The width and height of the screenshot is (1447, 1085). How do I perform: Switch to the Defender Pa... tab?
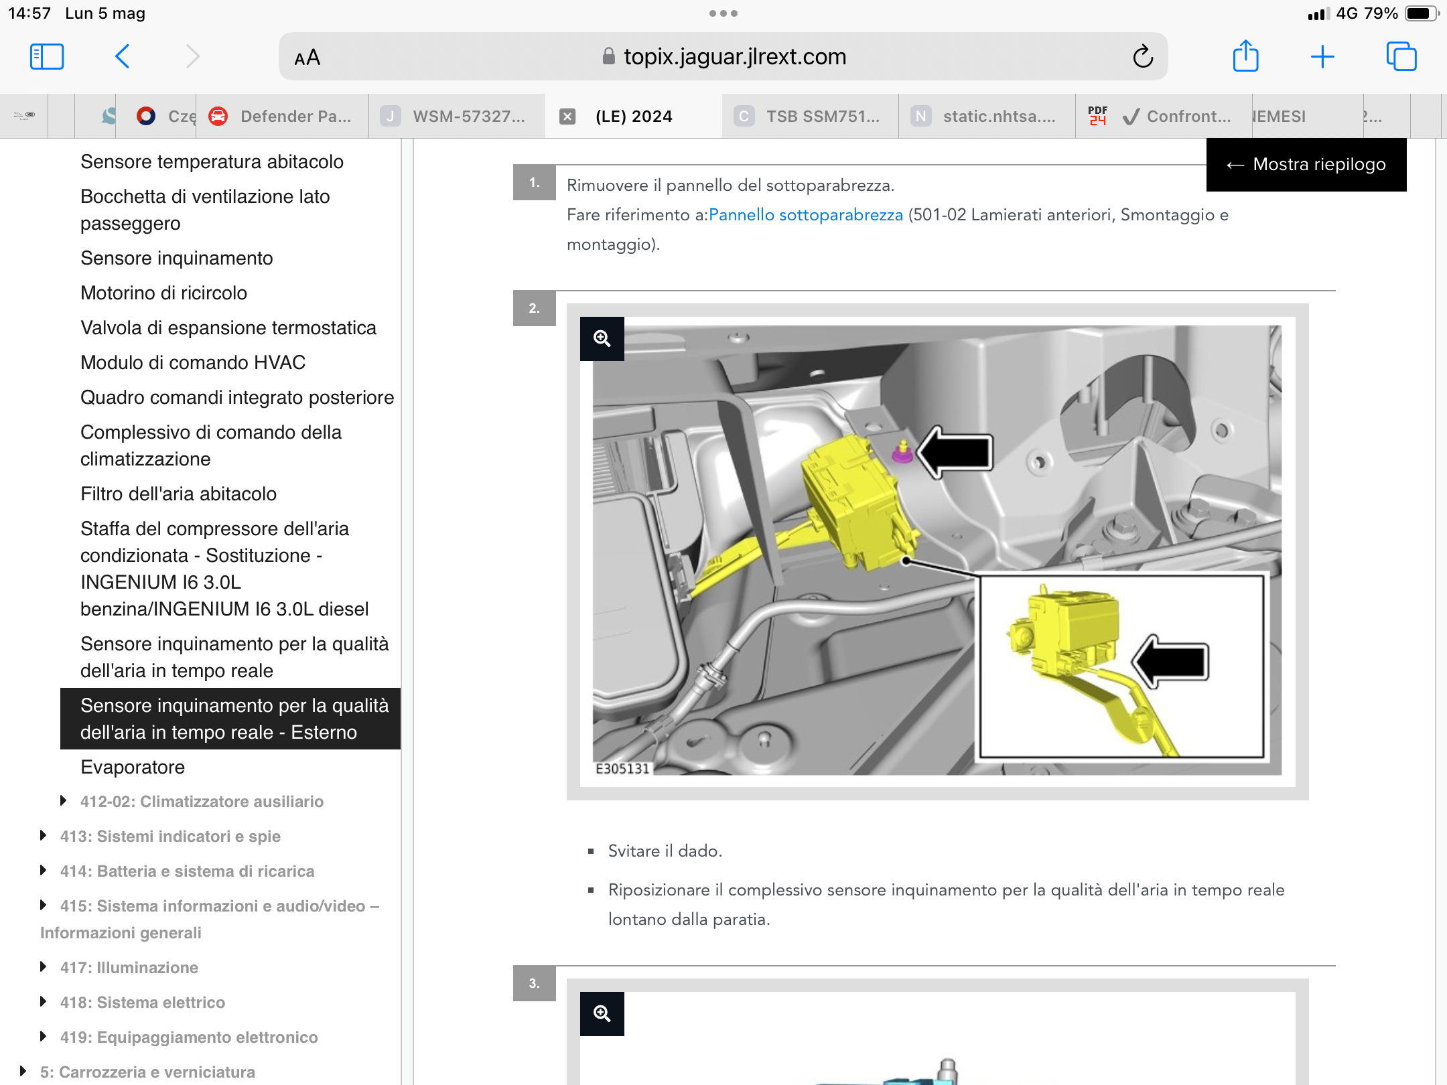point(281,117)
